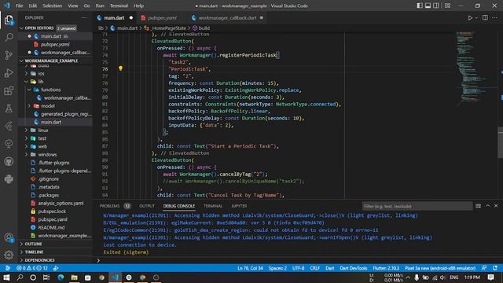The width and height of the screenshot is (503, 283).
Task: Open Windows Start menu on taskbar
Action: pyautogui.click(x=6, y=277)
